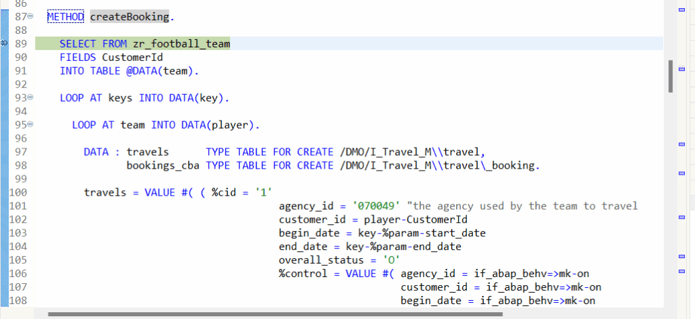Click the '070049' agency literal
This screenshot has height=319, width=695.
(x=376, y=206)
